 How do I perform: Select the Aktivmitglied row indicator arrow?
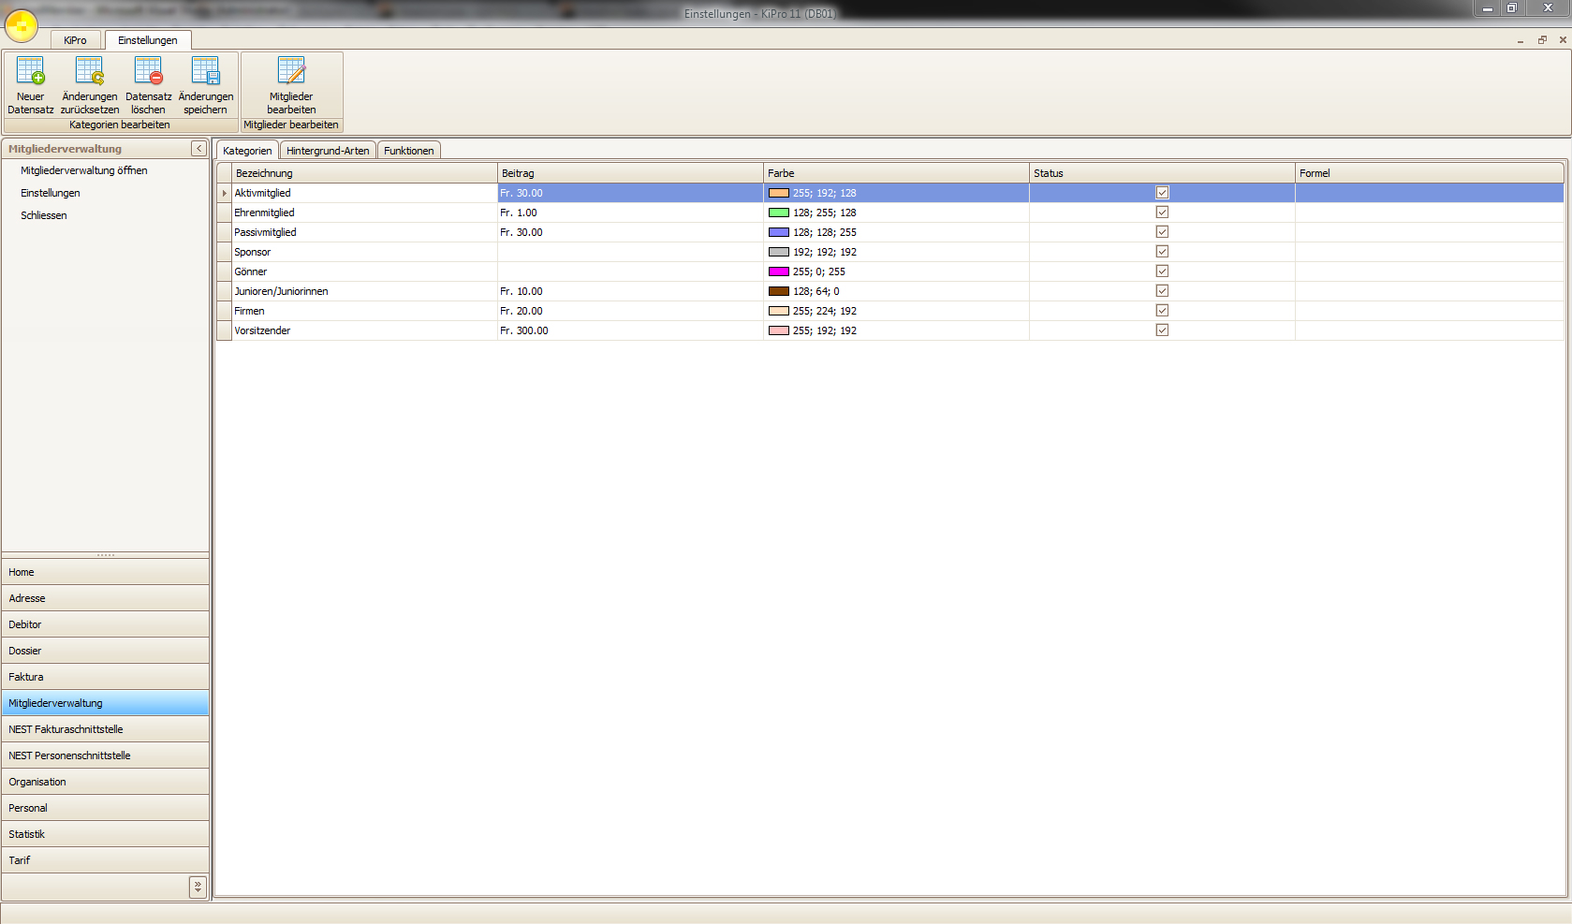(225, 193)
